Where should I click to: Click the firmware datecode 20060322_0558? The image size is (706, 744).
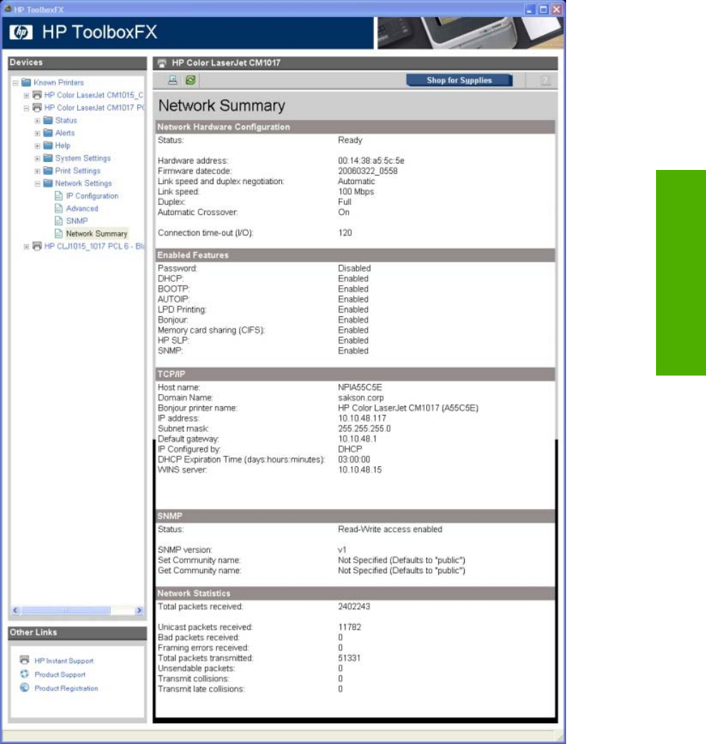pyautogui.click(x=368, y=171)
